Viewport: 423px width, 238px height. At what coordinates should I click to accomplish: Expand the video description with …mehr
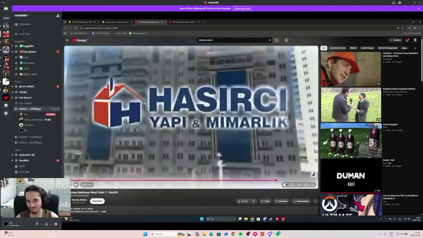click(103, 212)
